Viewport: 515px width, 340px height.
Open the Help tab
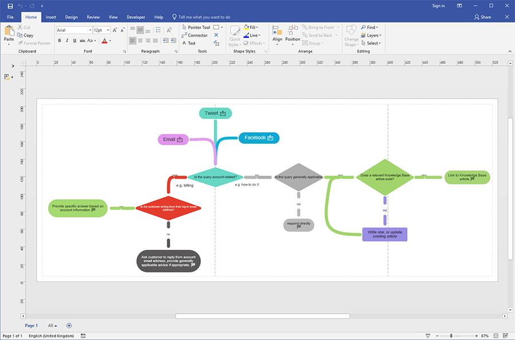tap(159, 17)
